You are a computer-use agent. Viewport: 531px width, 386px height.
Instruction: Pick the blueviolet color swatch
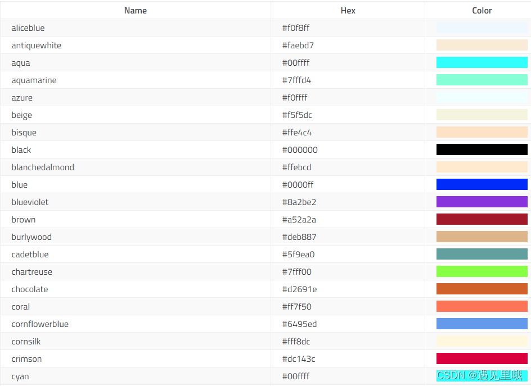click(482, 202)
